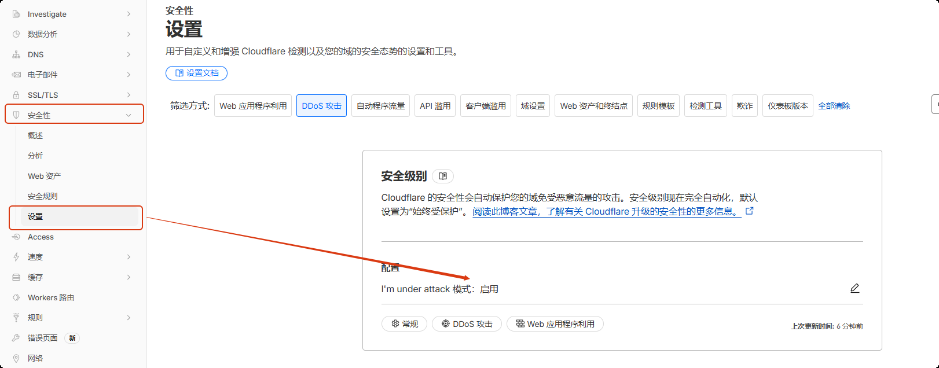Screen dimensions: 939x368
Task: Expand the 规则 chevron
Action: [x=129, y=318]
